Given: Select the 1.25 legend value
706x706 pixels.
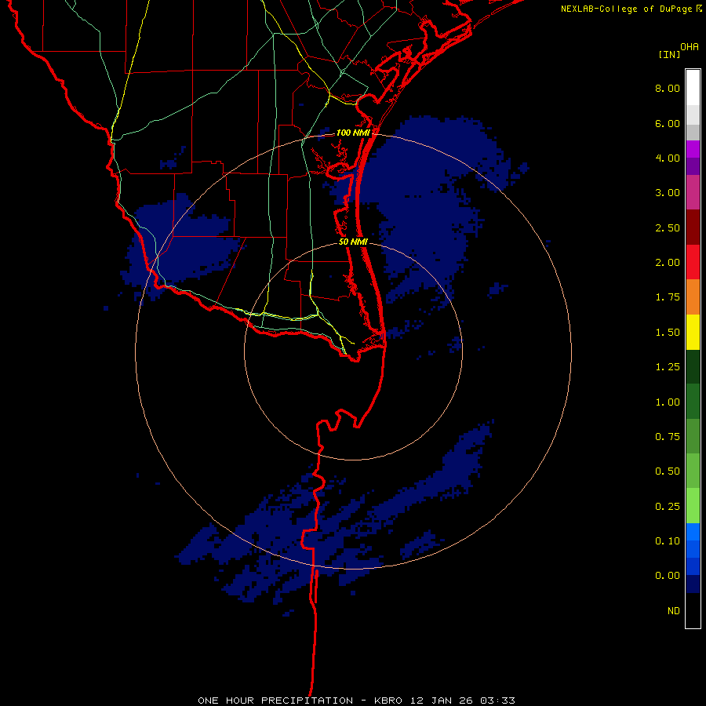Looking at the screenshot, I should coord(668,367).
